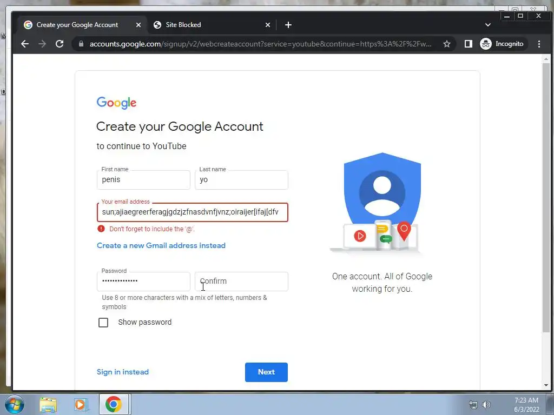Viewport: 554px width, 415px height.
Task: Click the scrollbar down arrow
Action: pos(546,385)
